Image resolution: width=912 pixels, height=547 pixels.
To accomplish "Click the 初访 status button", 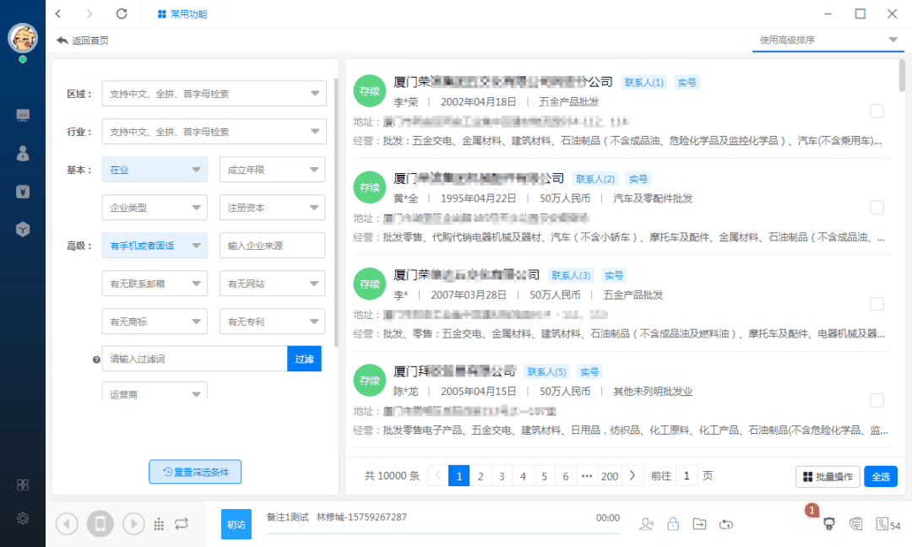I will [236, 523].
